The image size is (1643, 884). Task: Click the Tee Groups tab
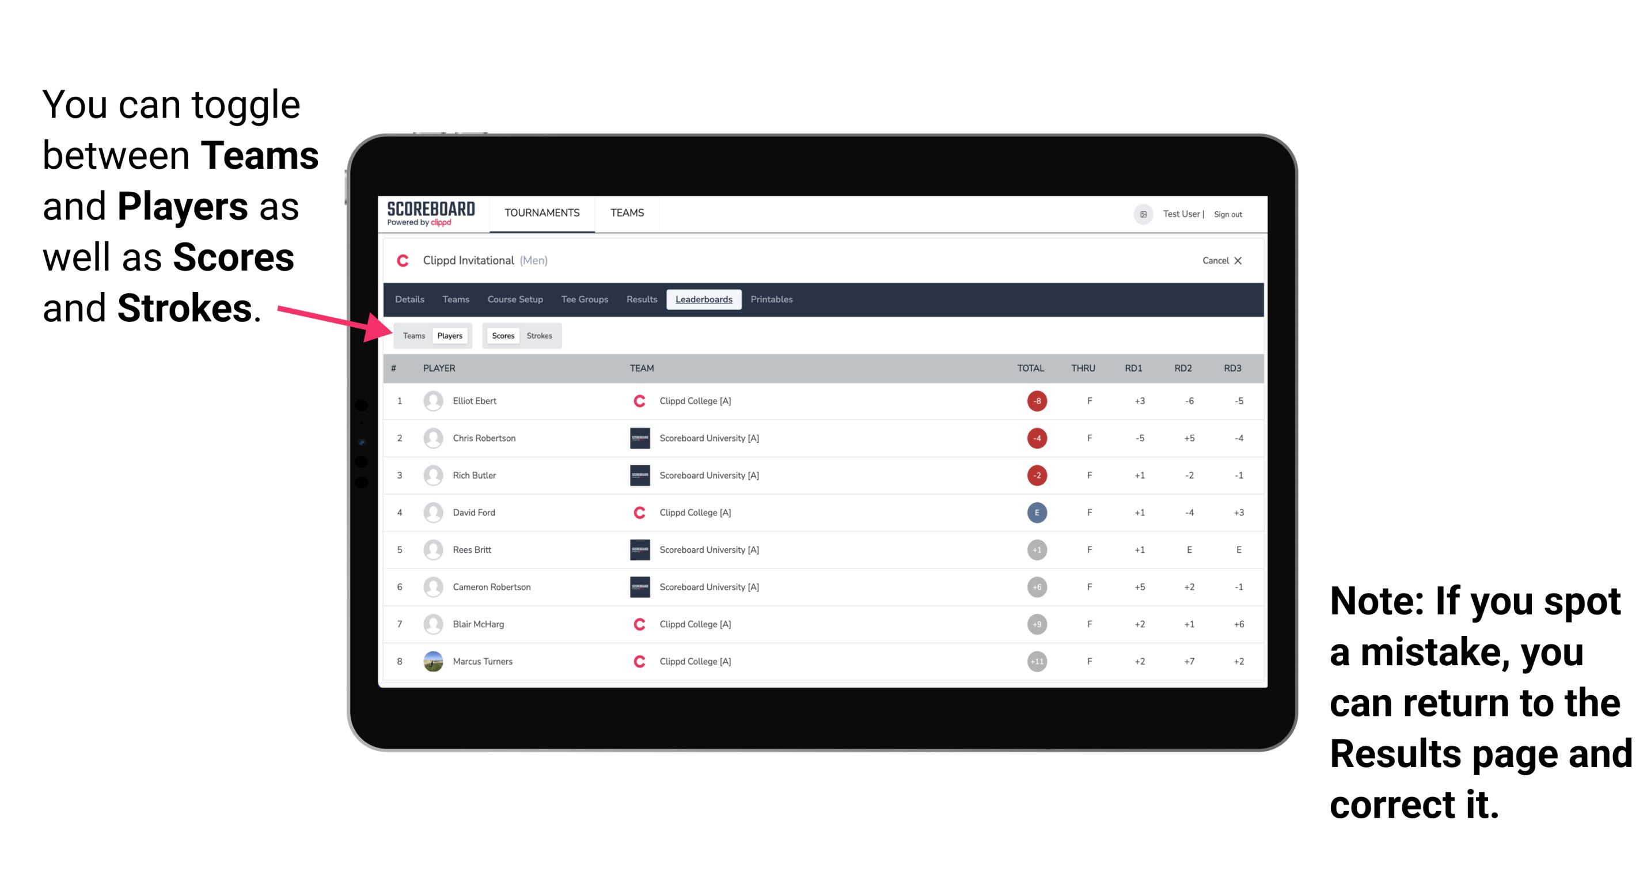click(x=583, y=298)
